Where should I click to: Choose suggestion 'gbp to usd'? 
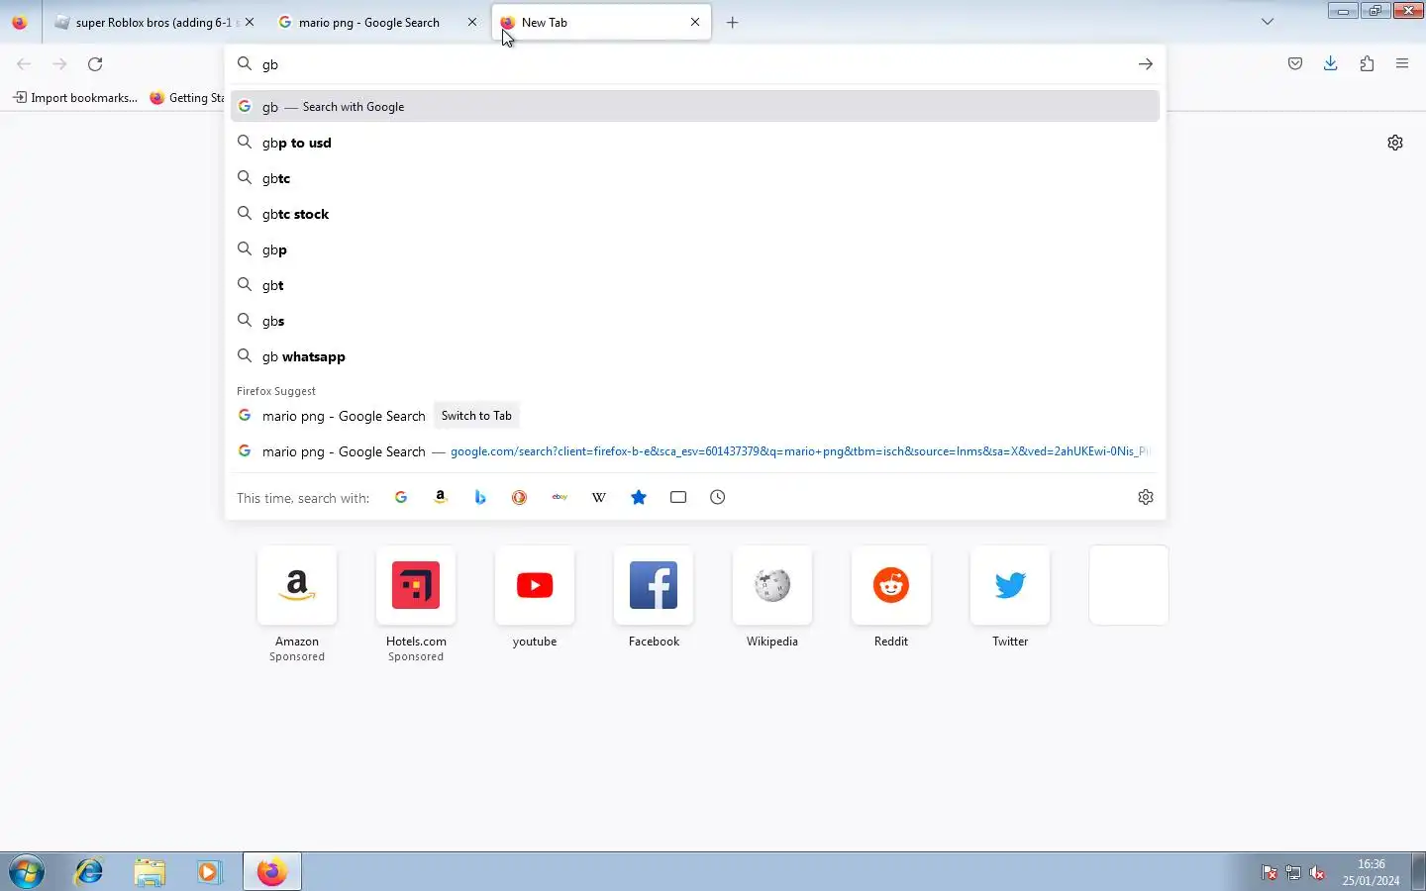tap(695, 143)
